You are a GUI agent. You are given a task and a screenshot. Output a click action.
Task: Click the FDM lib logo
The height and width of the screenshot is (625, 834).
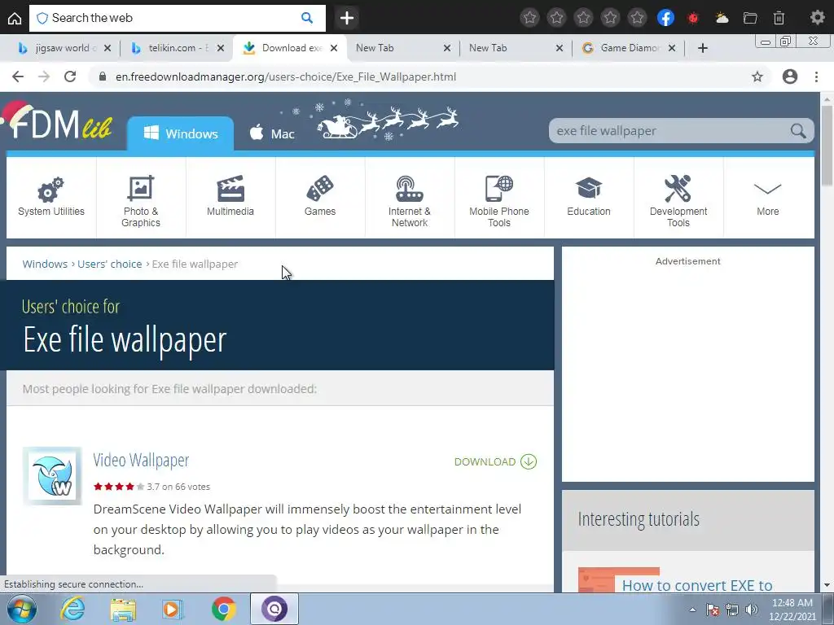[x=58, y=122]
